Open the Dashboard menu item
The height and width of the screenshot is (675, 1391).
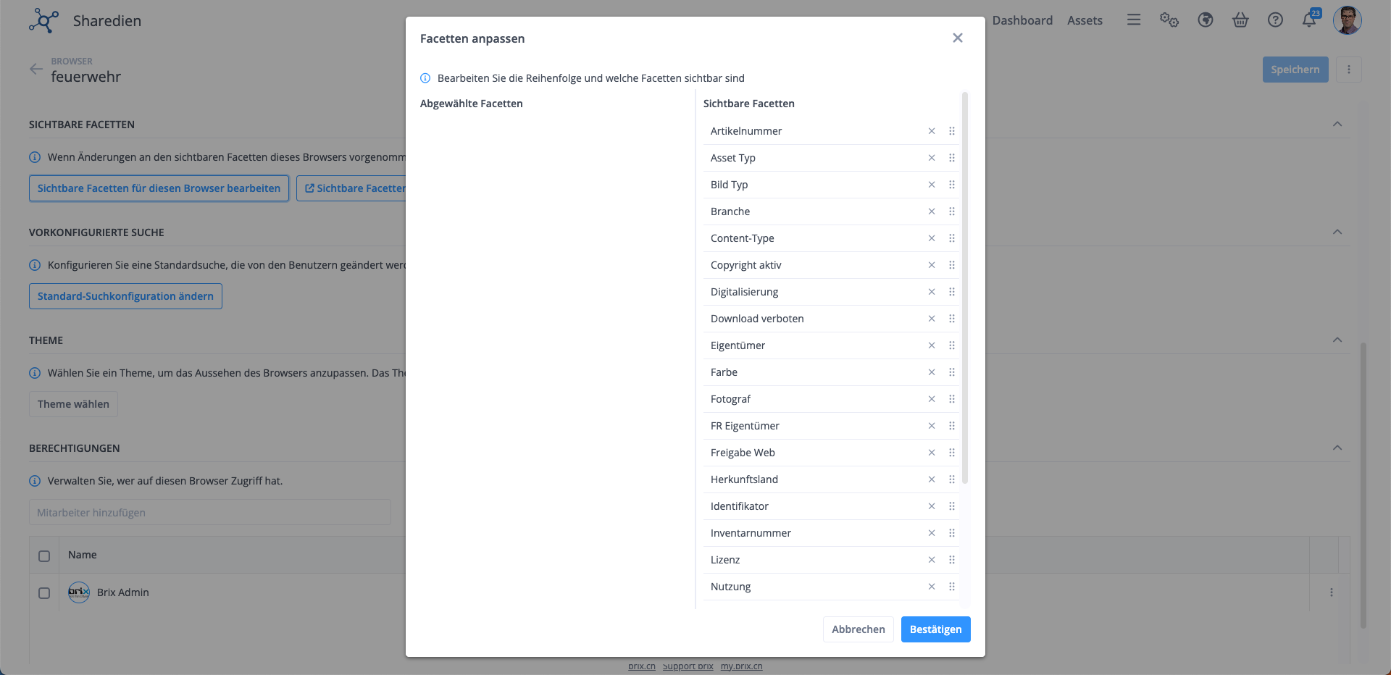click(1022, 20)
